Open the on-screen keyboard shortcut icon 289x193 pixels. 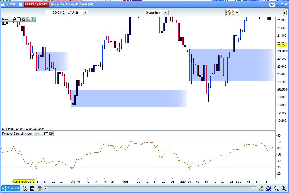272,5
